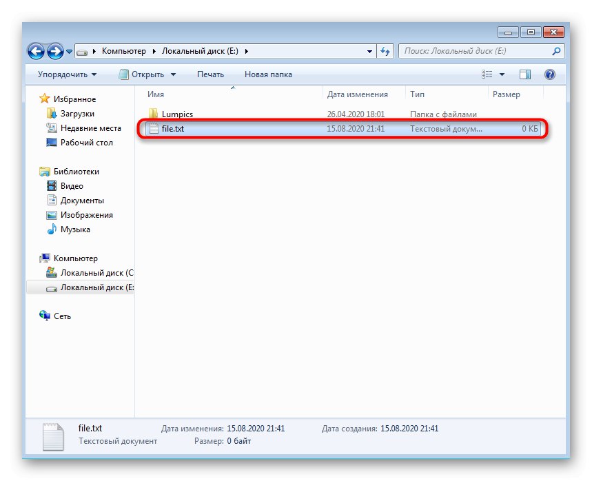592x481 pixels.
Task: Click the Изображения icon
Action: 52,215
